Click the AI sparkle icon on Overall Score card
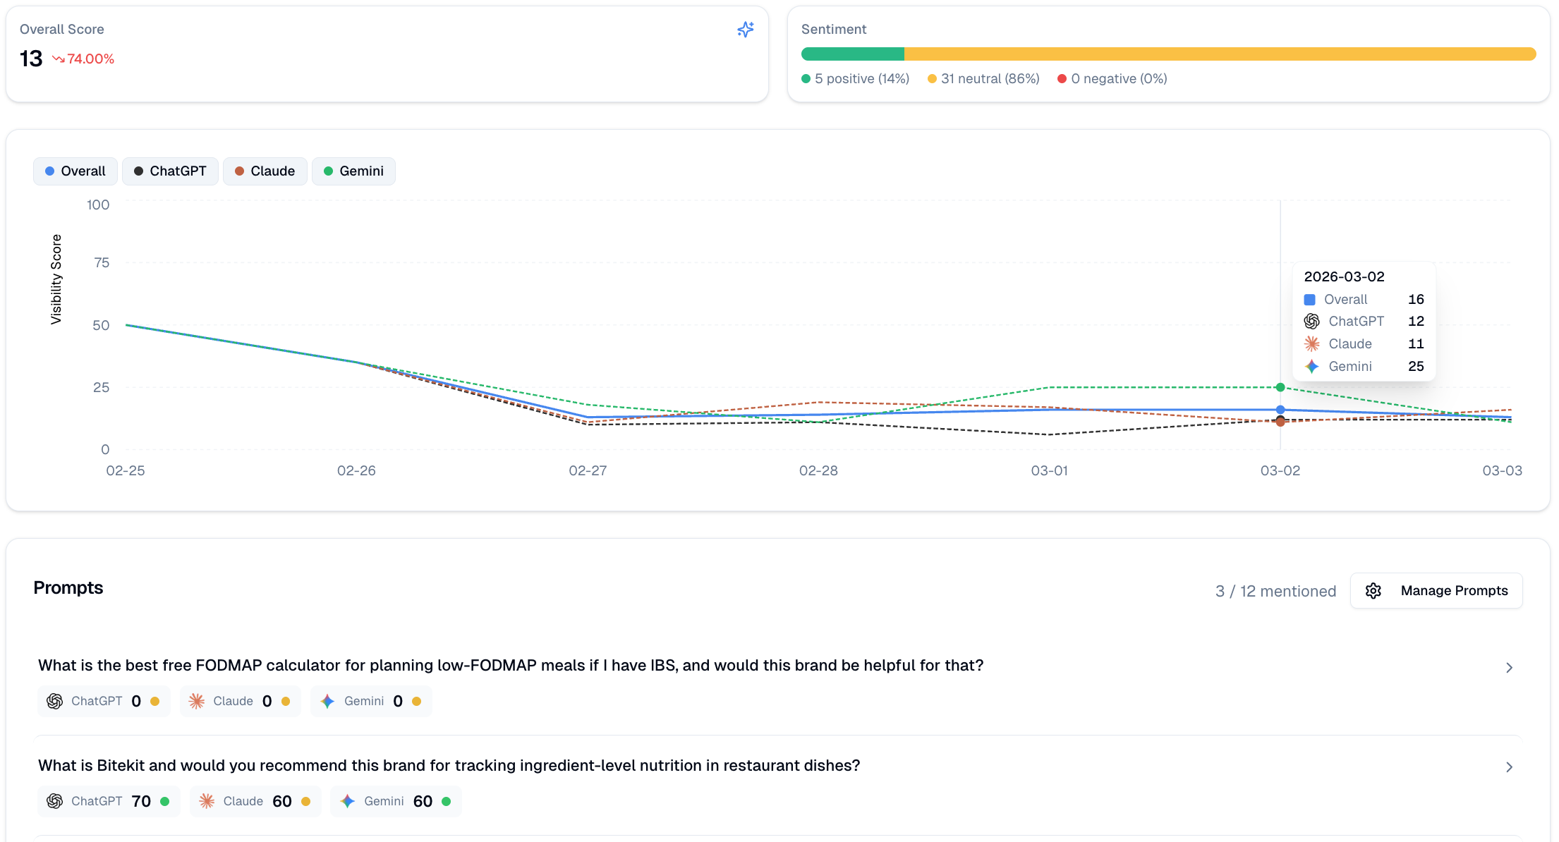Image resolution: width=1559 pixels, height=842 pixels. [x=745, y=30]
